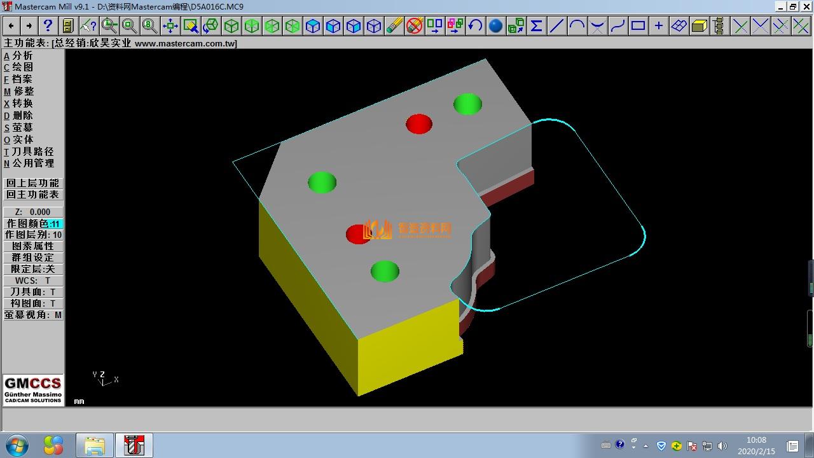Open the 刀具路径 toolpaths menu
This screenshot has width=814, height=458.
[32, 151]
